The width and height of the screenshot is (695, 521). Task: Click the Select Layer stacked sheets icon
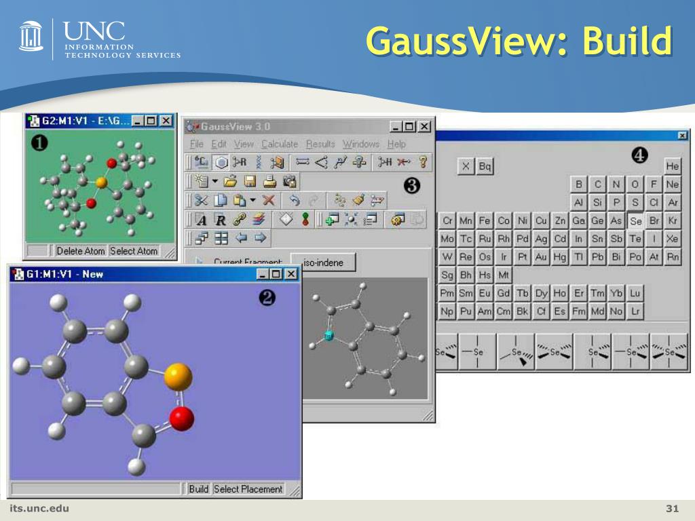(259, 219)
